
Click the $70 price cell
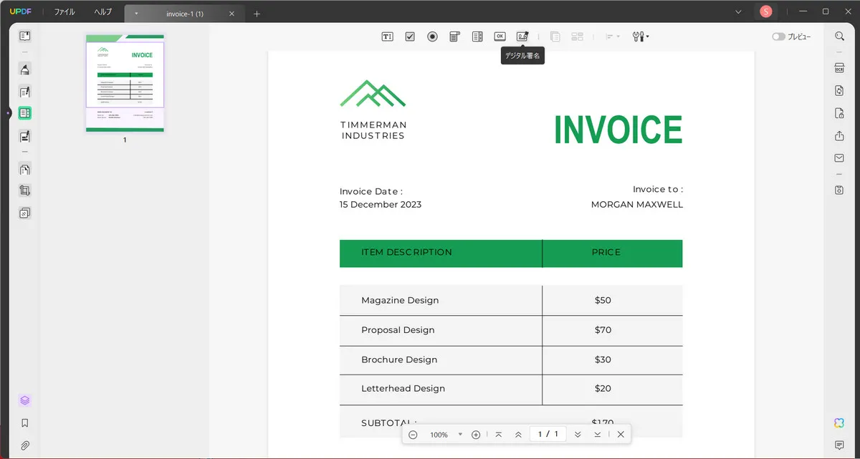[x=603, y=330]
